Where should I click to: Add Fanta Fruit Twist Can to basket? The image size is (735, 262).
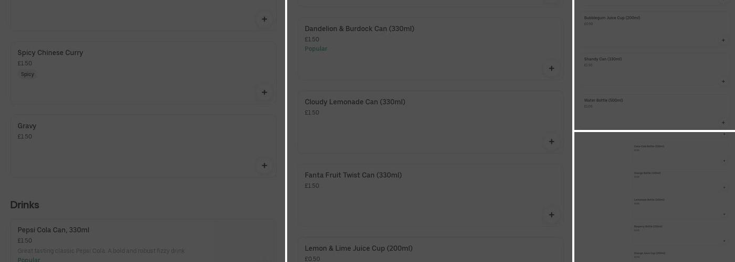pyautogui.click(x=551, y=215)
